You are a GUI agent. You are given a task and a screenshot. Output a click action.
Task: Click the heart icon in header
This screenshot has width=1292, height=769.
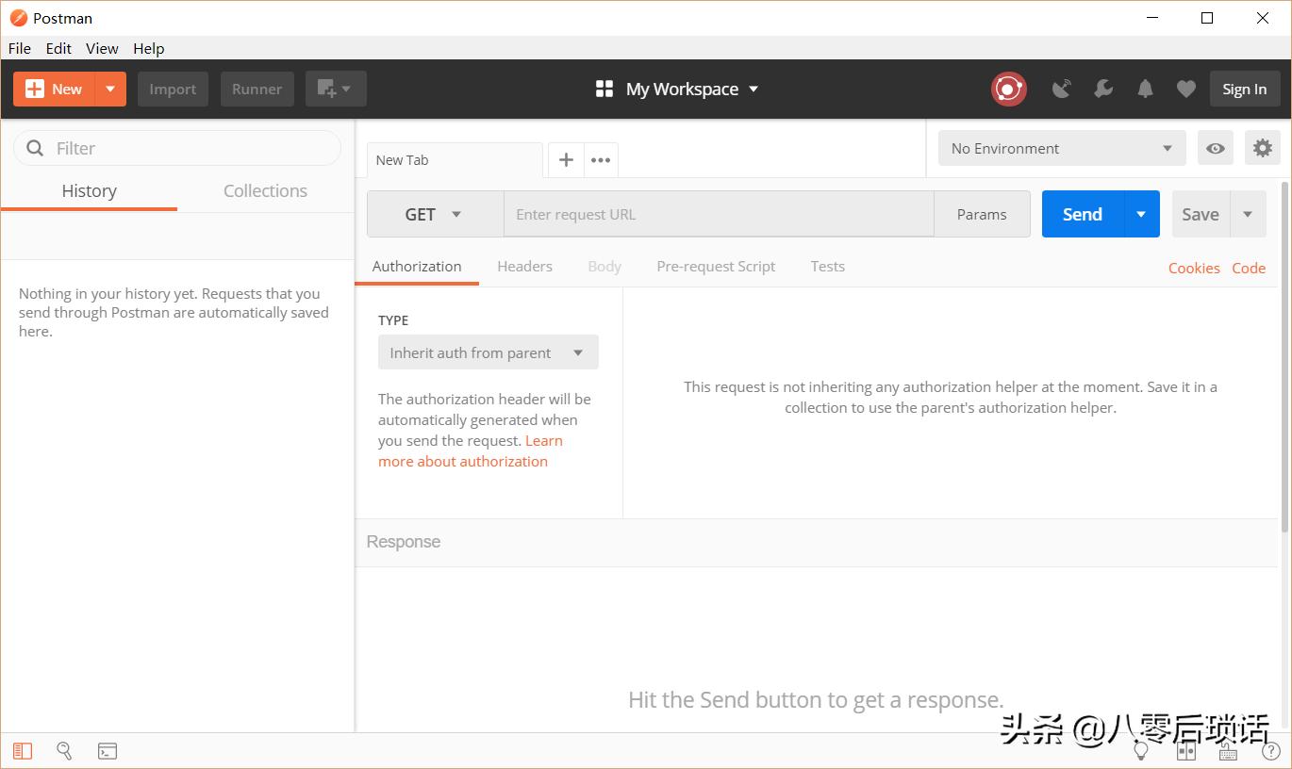pos(1186,89)
